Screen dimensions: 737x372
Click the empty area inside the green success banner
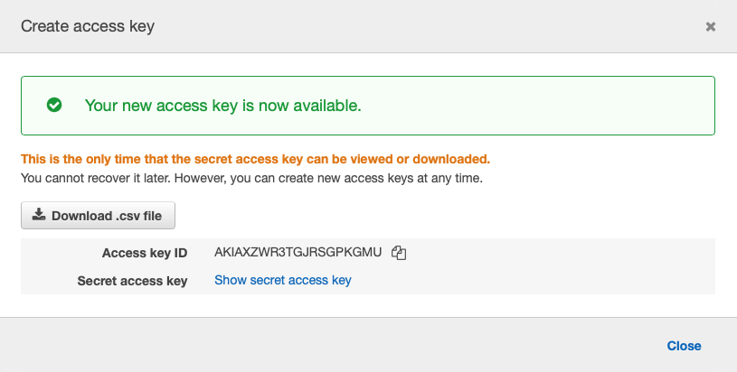[x=536, y=106]
